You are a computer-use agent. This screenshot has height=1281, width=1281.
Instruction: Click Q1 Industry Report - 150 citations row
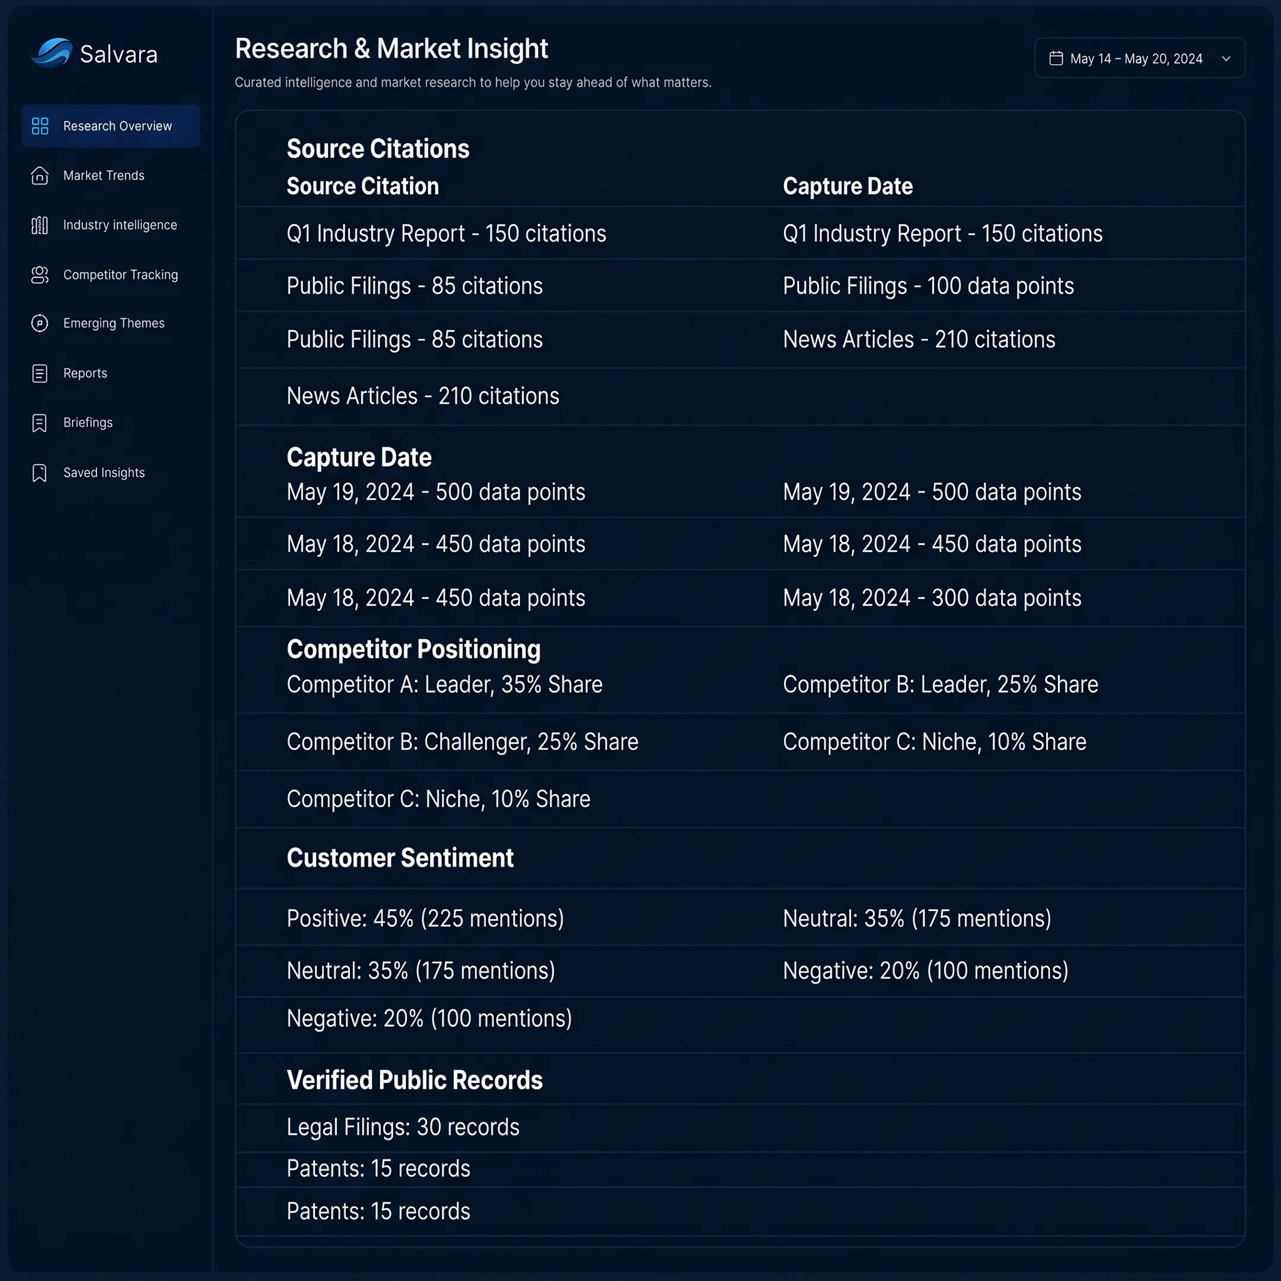click(740, 234)
